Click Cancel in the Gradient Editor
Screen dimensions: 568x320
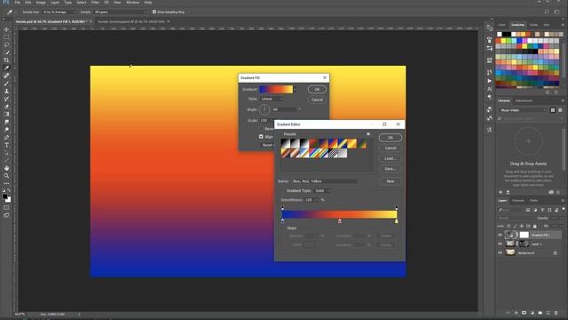[390, 148]
